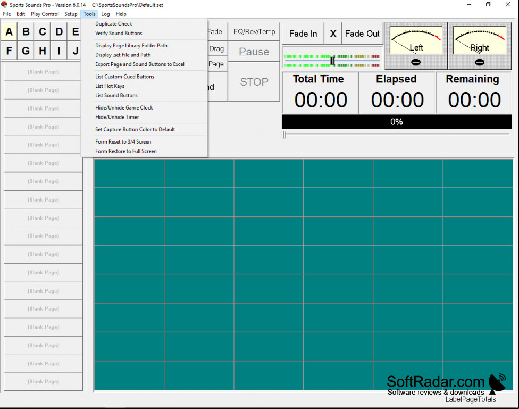Image resolution: width=519 pixels, height=409 pixels.
Task: Open the Log menu
Action: coord(105,14)
